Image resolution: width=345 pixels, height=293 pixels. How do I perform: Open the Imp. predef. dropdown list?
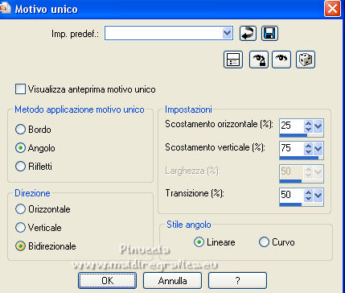tap(227, 33)
